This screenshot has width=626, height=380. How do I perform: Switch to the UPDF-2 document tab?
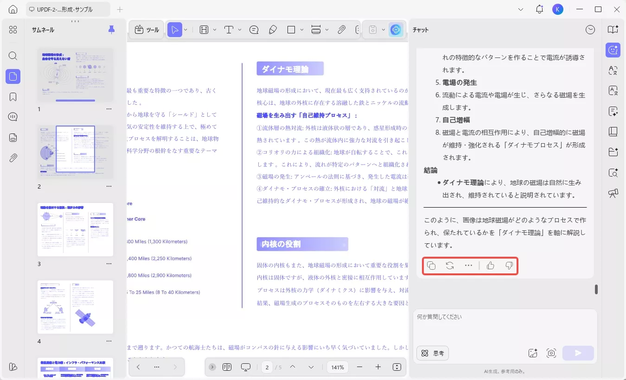(x=65, y=9)
